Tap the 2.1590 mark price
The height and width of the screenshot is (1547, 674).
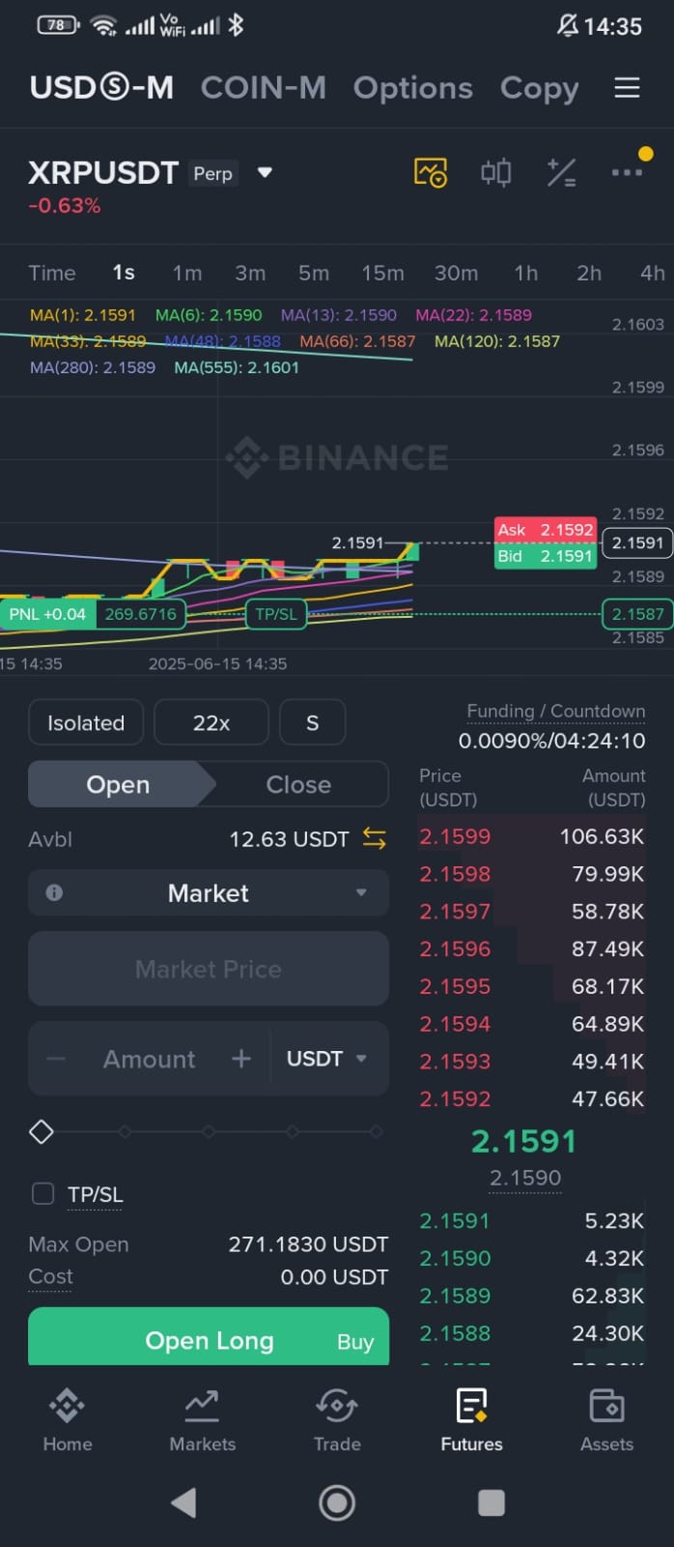525,1178
